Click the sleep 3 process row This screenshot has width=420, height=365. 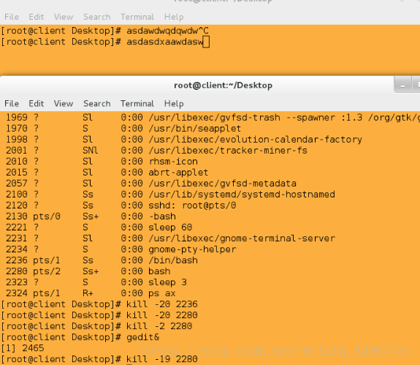pyautogui.click(x=96, y=282)
